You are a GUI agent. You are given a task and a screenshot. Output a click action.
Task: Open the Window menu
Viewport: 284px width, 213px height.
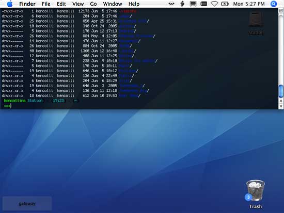click(113, 4)
